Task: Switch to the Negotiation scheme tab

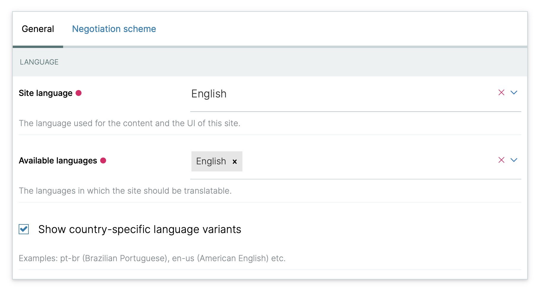Action: [x=114, y=29]
